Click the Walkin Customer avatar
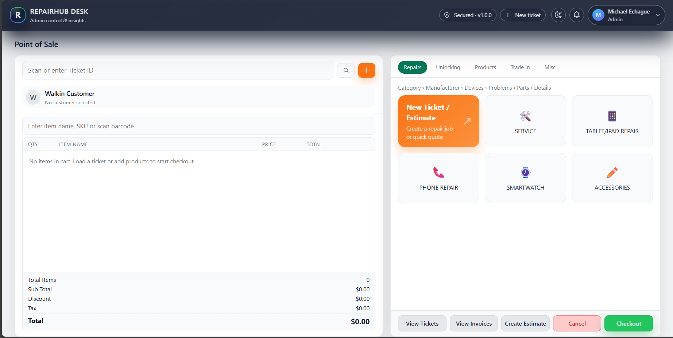The height and width of the screenshot is (338, 673). (x=33, y=97)
